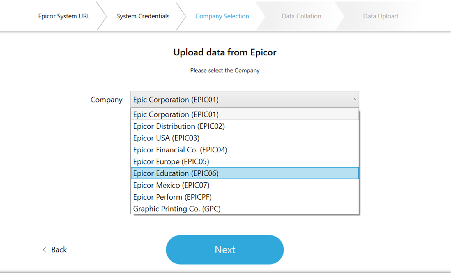The height and width of the screenshot is (273, 451).
Task: Open the System Credentials step
Action: [x=143, y=16]
